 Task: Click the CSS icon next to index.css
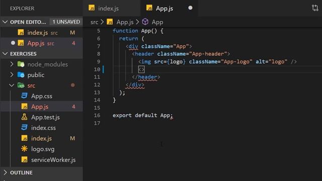pyautogui.click(x=24, y=128)
